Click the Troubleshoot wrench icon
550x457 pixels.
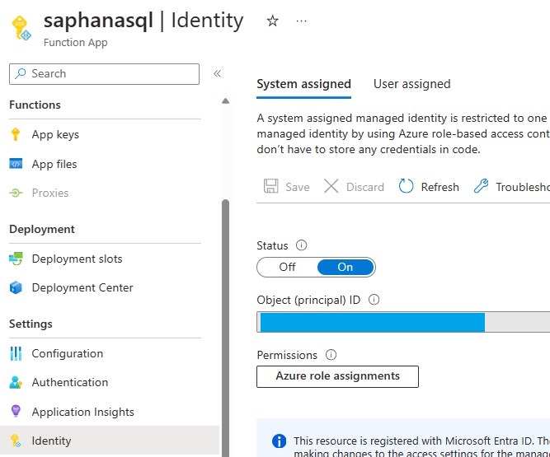(x=481, y=186)
